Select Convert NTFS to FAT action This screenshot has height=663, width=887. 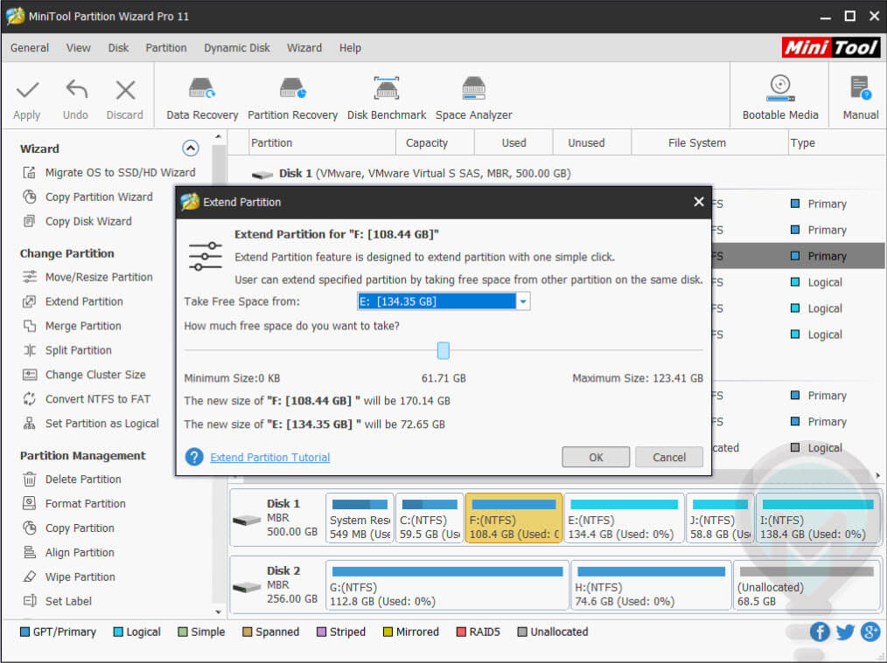click(87, 398)
